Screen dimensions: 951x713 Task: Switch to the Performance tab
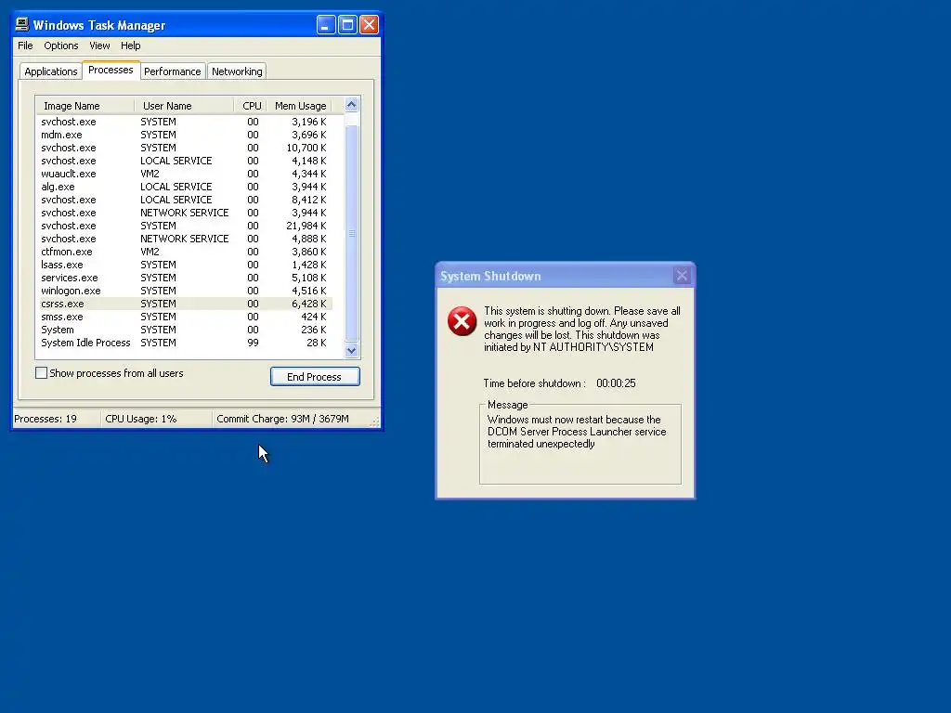172,71
